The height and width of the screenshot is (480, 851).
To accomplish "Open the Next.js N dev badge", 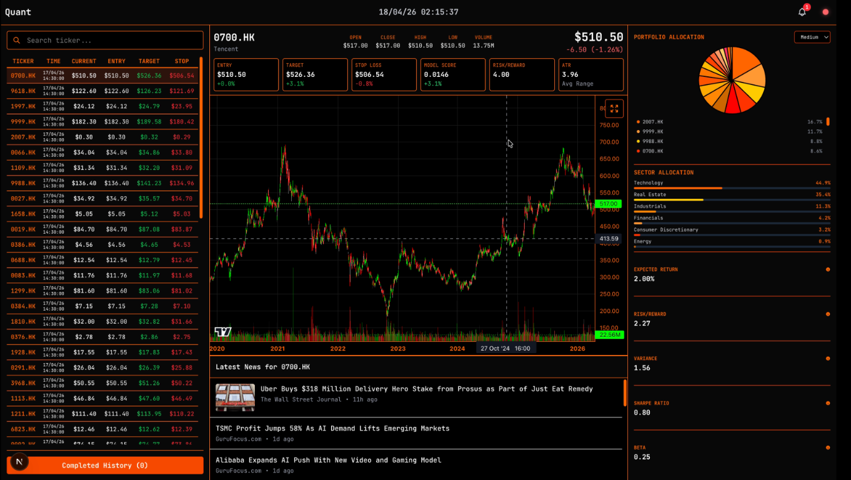I will pyautogui.click(x=19, y=462).
